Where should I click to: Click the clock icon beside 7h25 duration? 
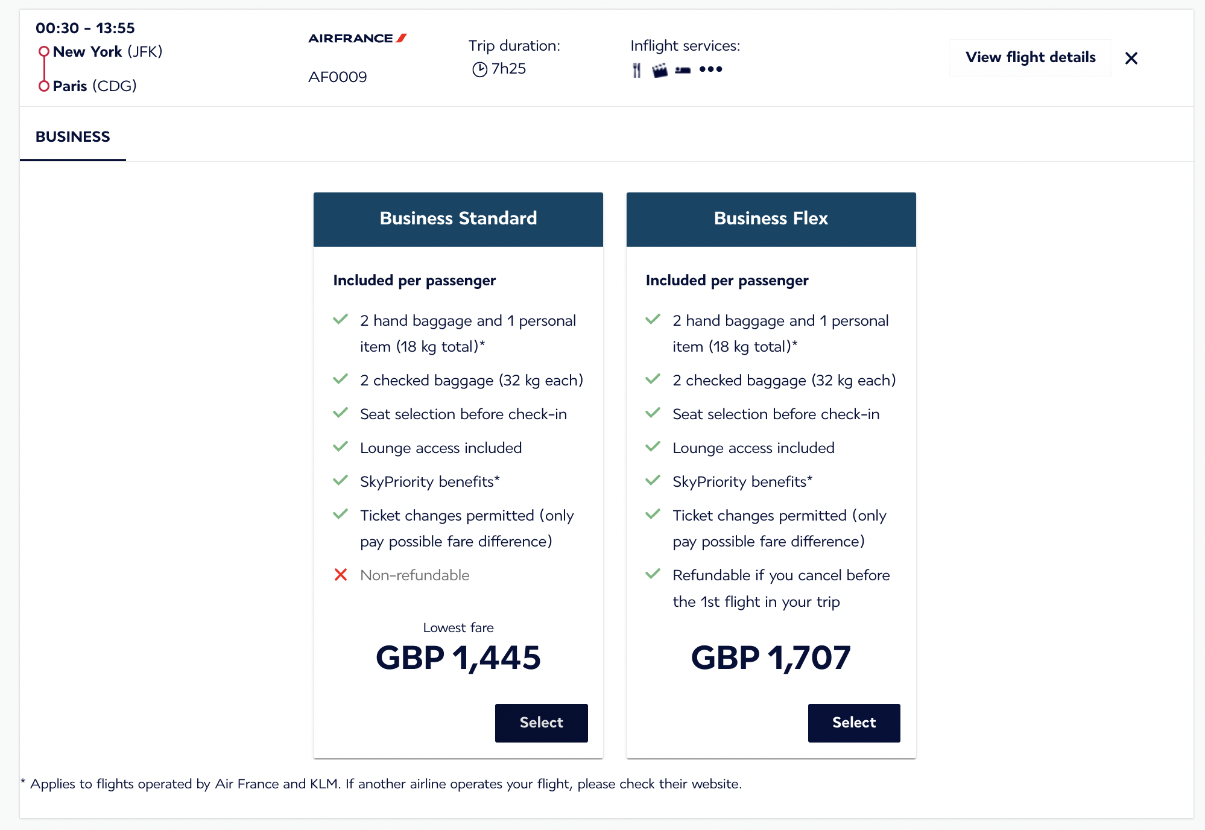coord(479,69)
